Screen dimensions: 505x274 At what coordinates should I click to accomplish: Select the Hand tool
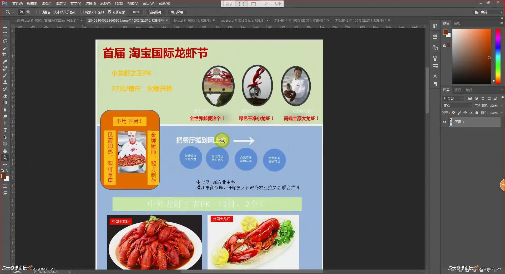[x=5, y=151]
